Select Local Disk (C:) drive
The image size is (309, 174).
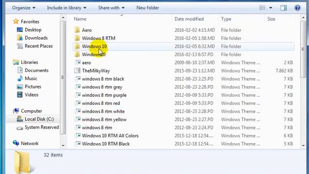(x=39, y=119)
